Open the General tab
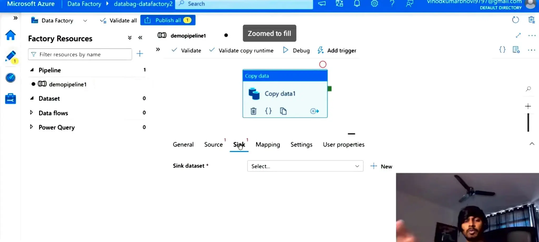Screen dimensions: 539x242 pos(183,144)
